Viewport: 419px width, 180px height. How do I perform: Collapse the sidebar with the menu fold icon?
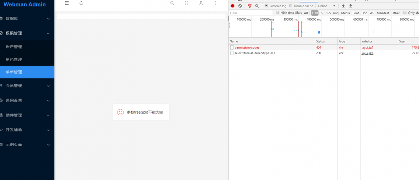67,3
